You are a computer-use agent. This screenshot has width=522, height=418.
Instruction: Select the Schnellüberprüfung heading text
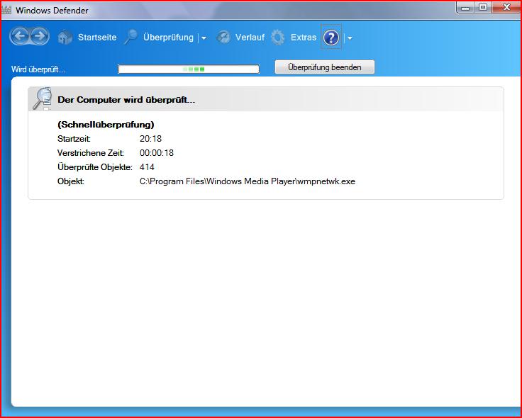(106, 125)
